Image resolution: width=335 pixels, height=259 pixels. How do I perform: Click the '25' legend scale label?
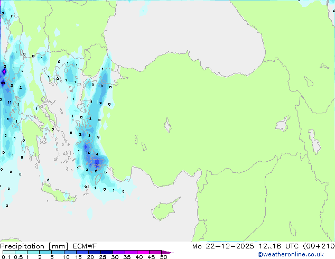[103, 257]
